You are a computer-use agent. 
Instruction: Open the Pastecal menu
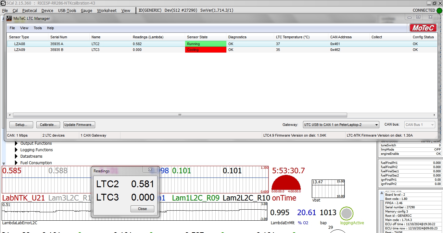(x=30, y=10)
